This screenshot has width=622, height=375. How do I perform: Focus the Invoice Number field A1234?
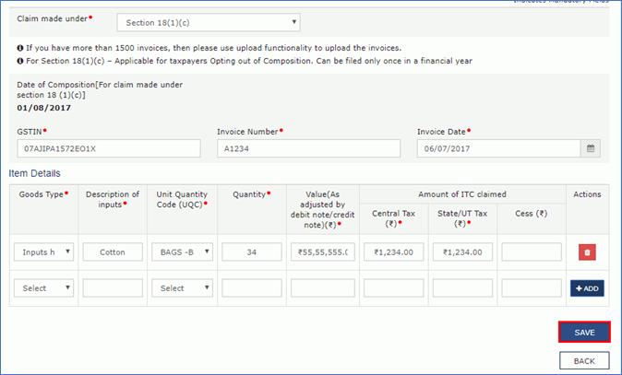(x=308, y=148)
